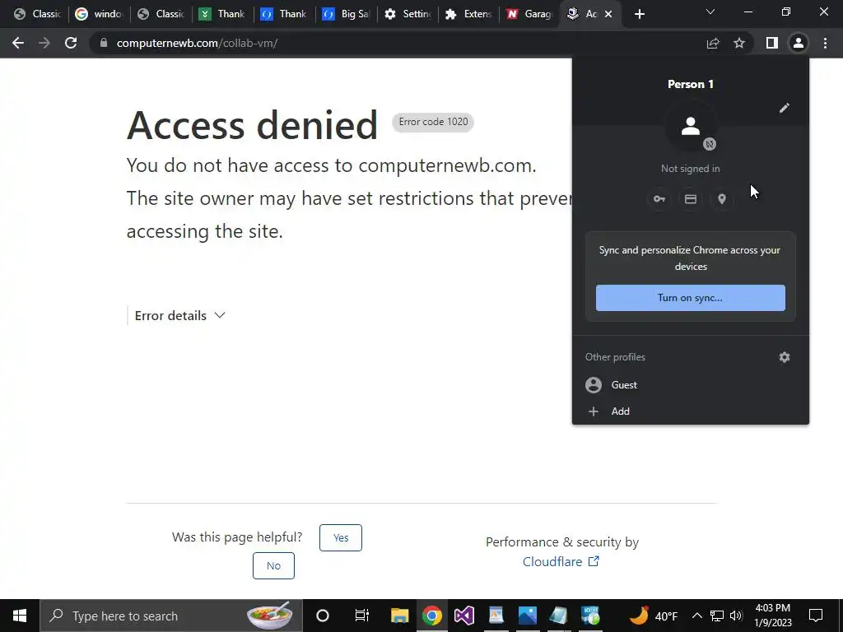Open passwords key icon in profile menu

[659, 199]
